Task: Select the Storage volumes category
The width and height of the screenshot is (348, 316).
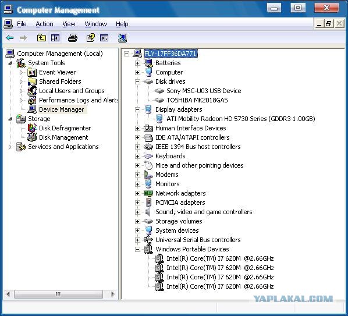Action: point(179,221)
